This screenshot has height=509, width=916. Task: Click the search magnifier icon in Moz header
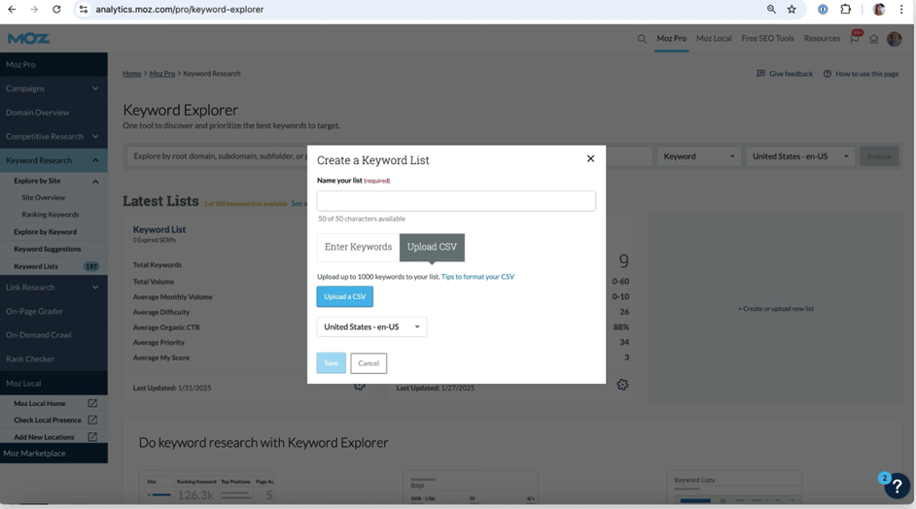tap(642, 39)
